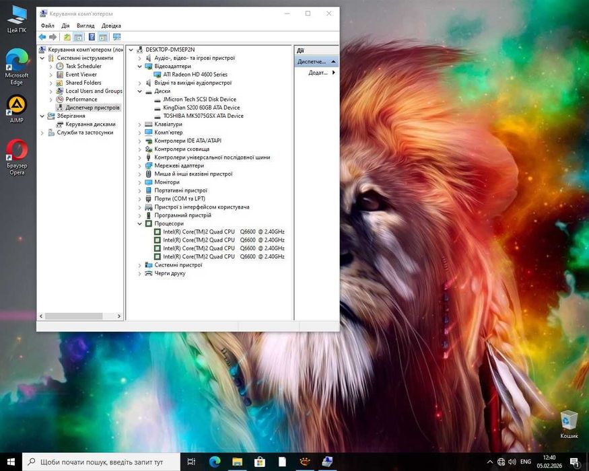Click the taskbar search box
Viewport: 589px width, 471px height.
[102, 462]
